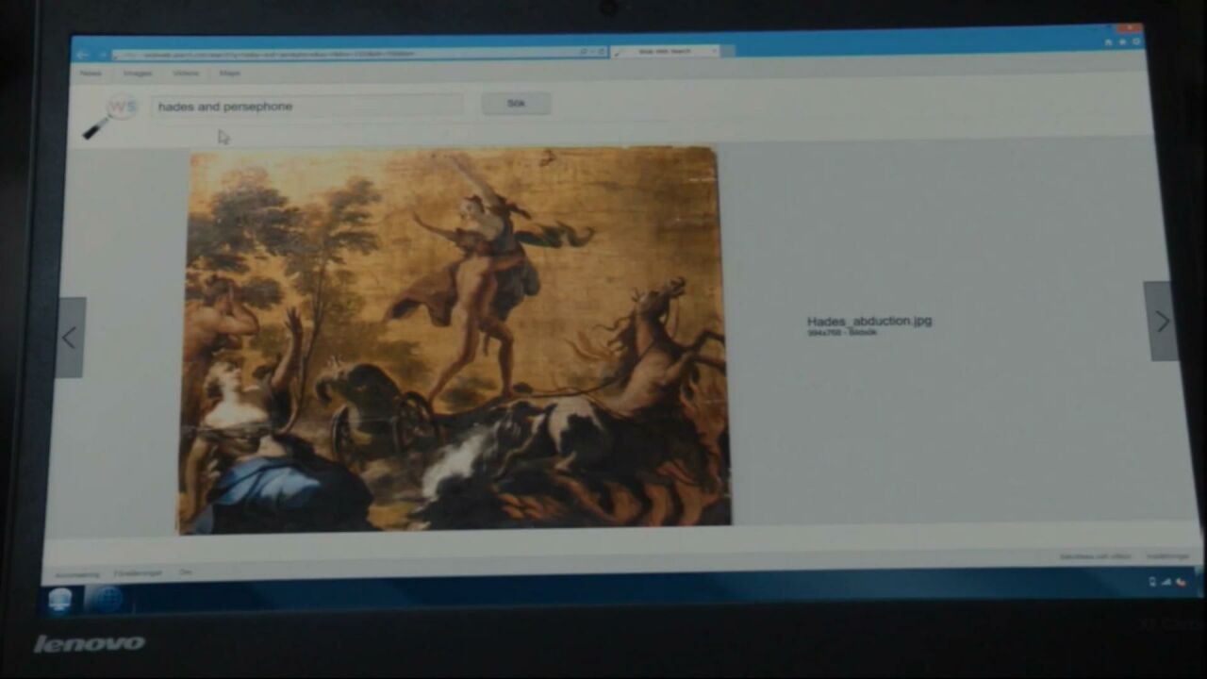The height and width of the screenshot is (679, 1207).
Task: Click the browser back arrow button
Action: point(83,55)
